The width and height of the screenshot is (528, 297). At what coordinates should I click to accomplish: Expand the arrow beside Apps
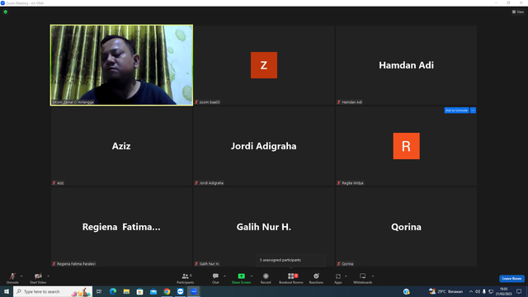[346, 276]
